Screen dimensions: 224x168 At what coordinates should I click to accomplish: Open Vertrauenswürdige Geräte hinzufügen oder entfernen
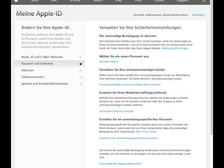[x=130, y=85]
